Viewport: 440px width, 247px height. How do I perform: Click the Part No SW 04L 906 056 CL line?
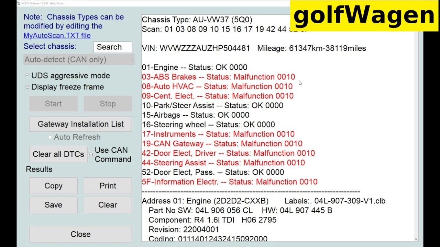[200, 210]
